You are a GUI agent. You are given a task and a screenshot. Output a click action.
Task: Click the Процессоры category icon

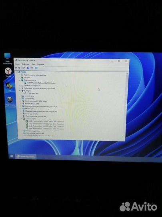pyautogui.click(x=24, y=119)
